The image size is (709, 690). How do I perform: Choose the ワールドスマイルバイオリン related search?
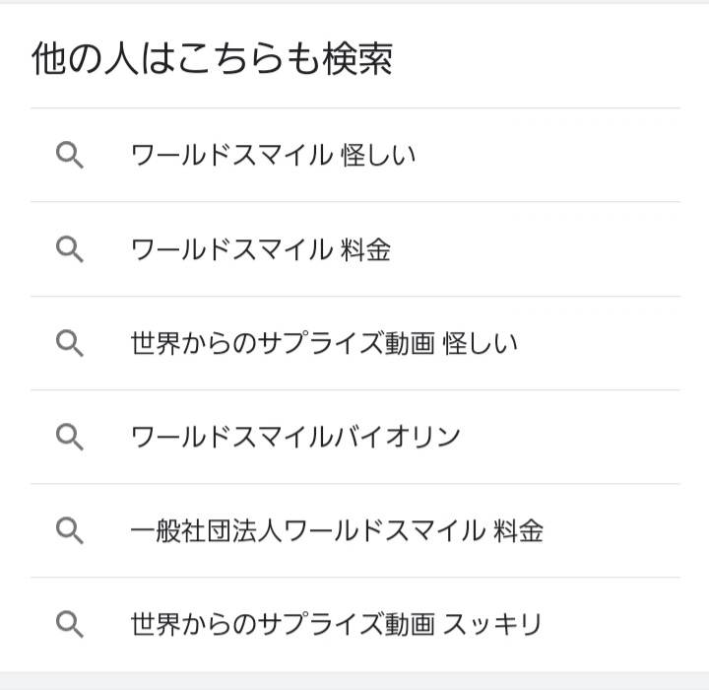(x=295, y=437)
